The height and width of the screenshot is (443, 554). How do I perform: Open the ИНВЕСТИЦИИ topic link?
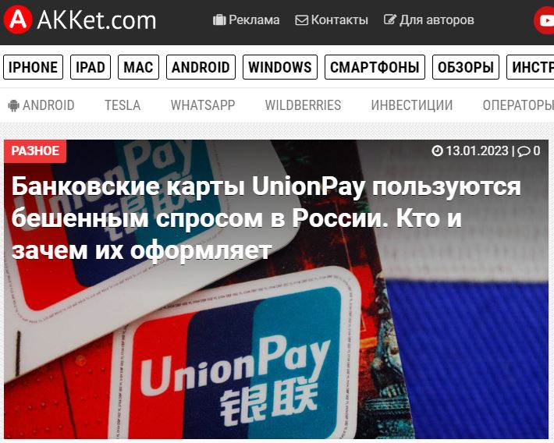(x=412, y=105)
